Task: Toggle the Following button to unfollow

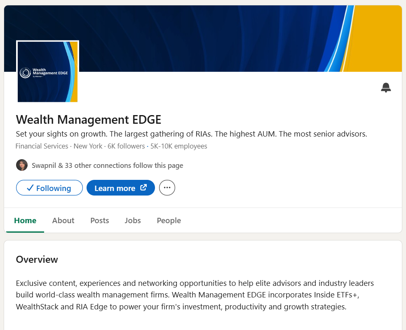Action: click(49, 188)
